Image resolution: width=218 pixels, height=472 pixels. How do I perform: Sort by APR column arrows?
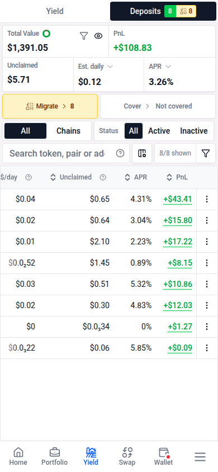(127, 177)
